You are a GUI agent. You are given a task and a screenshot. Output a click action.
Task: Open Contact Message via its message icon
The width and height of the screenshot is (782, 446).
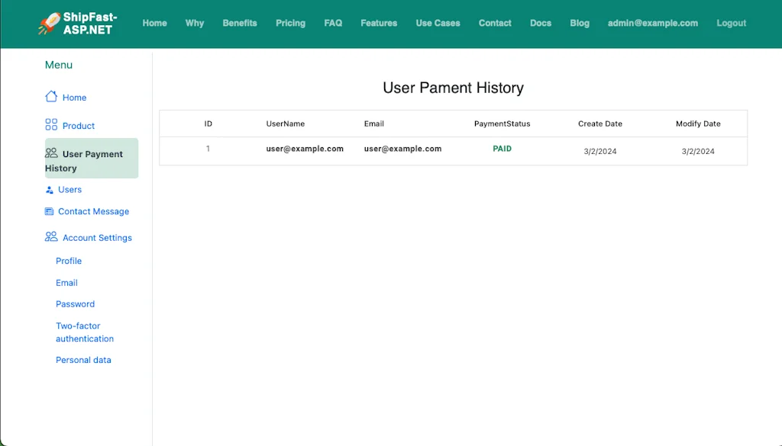[x=49, y=211]
